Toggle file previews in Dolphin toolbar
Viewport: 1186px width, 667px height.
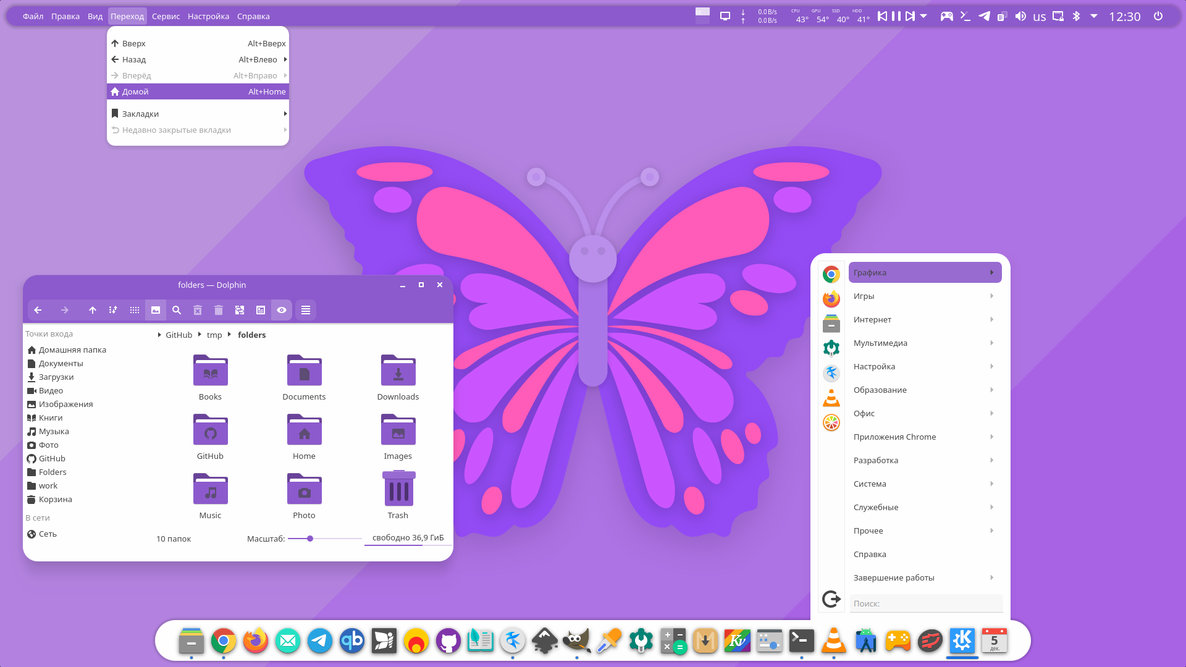(156, 310)
